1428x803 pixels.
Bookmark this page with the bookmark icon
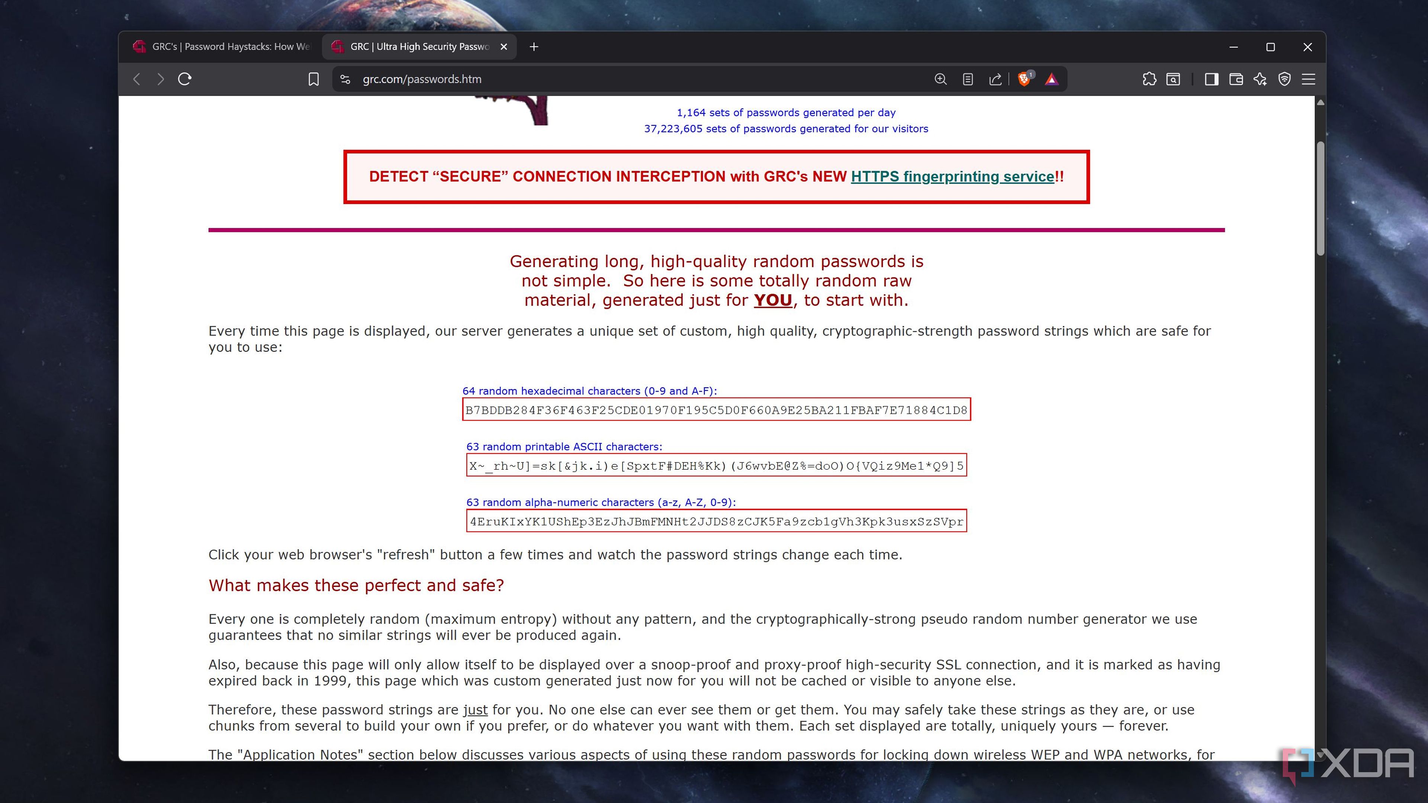click(x=313, y=79)
